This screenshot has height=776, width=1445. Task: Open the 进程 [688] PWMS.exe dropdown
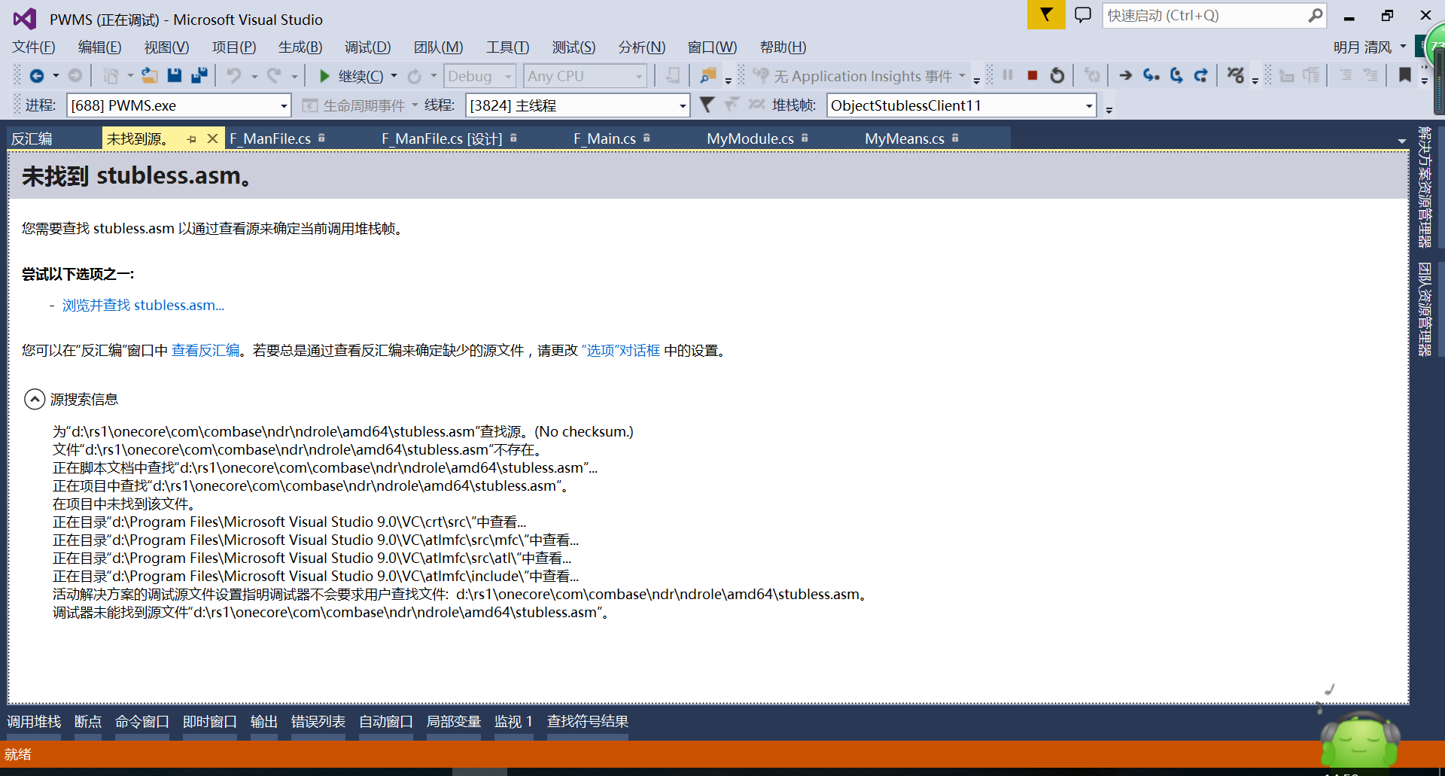[284, 105]
